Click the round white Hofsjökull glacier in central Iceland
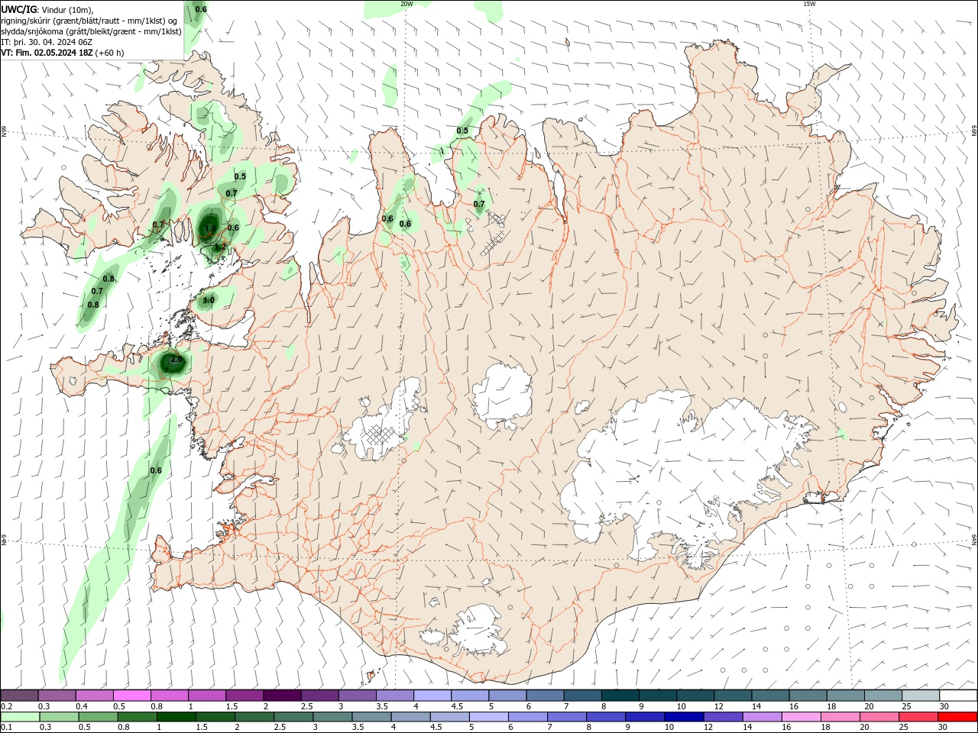 (502, 396)
